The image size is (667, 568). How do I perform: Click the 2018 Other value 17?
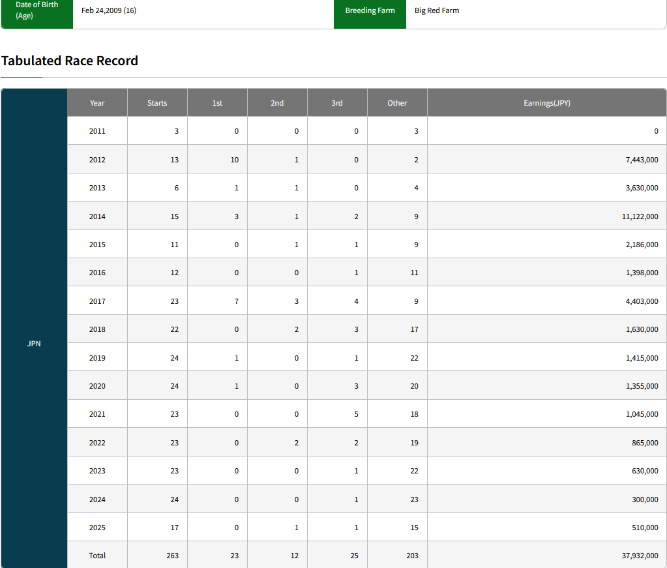(x=414, y=329)
